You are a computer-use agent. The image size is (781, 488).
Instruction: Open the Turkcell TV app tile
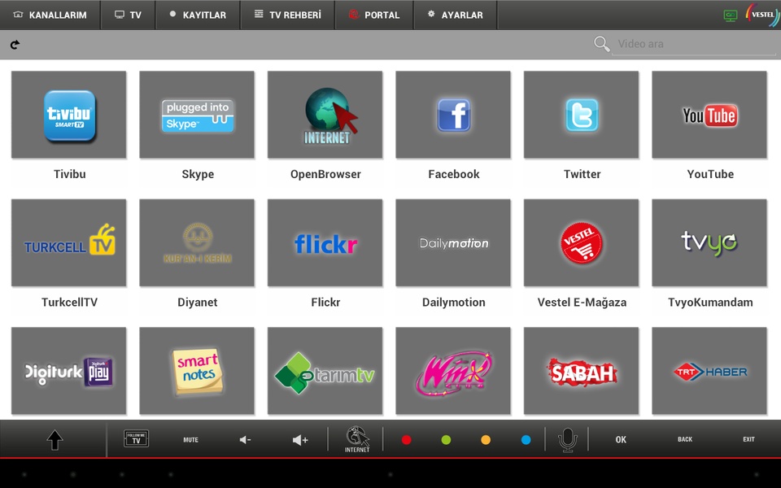pyautogui.click(x=68, y=243)
